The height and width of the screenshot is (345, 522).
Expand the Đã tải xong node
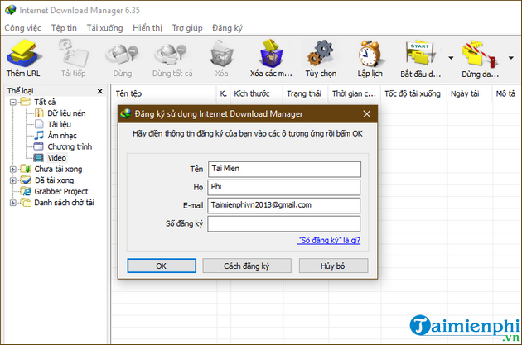(12, 180)
